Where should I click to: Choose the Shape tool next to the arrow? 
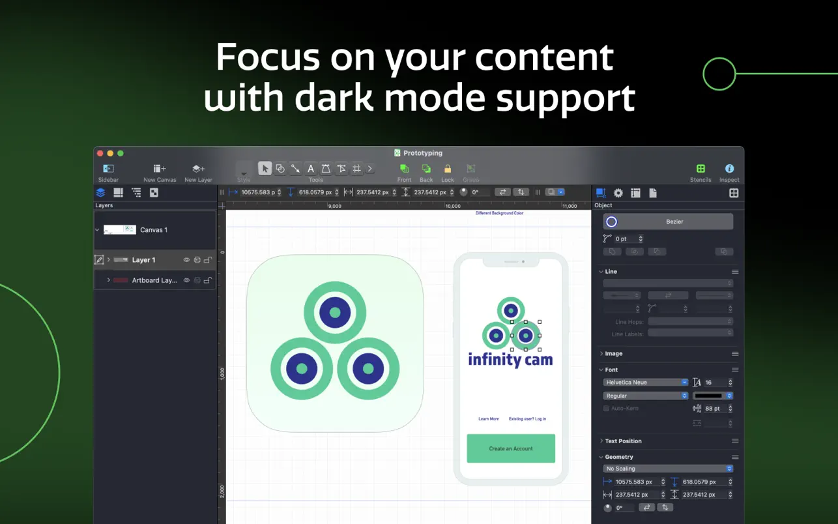[280, 169]
